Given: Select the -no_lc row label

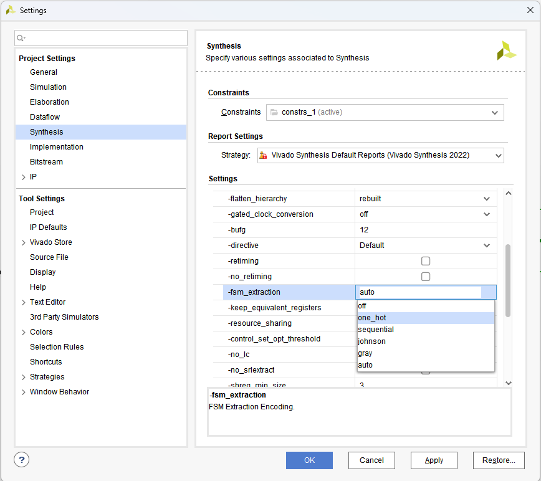Looking at the screenshot, I should pos(239,355).
